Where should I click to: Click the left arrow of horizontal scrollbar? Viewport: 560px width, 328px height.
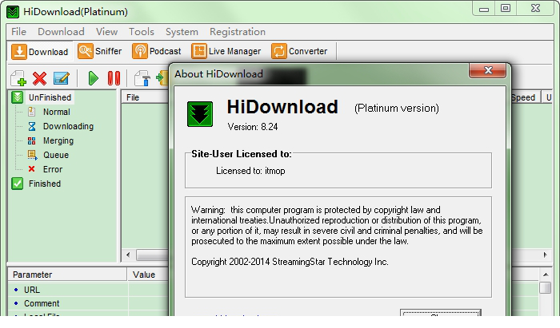click(128, 255)
